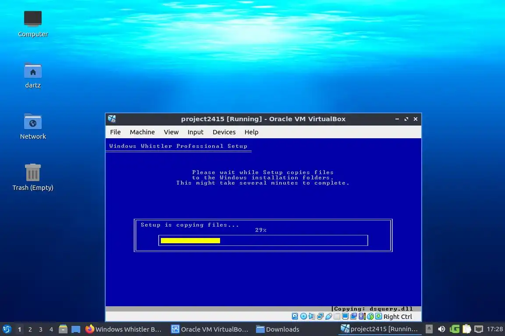Image resolution: width=505 pixels, height=336 pixels.
Task: Select the dartz home folder icon
Action: (x=33, y=75)
